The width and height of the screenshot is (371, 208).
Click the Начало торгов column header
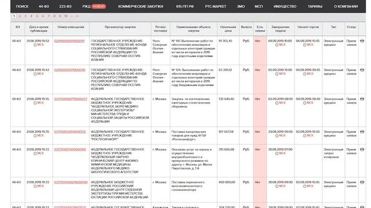pyautogui.click(x=308, y=29)
